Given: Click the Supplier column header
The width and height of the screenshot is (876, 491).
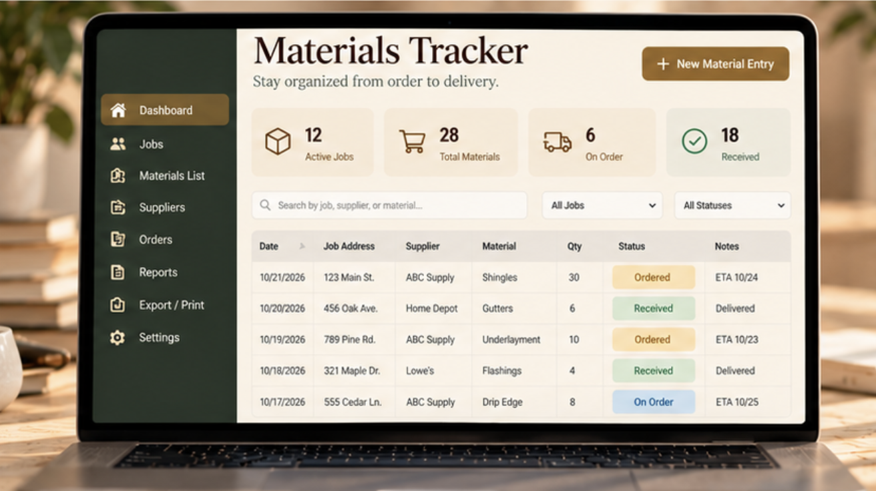Looking at the screenshot, I should point(423,246).
